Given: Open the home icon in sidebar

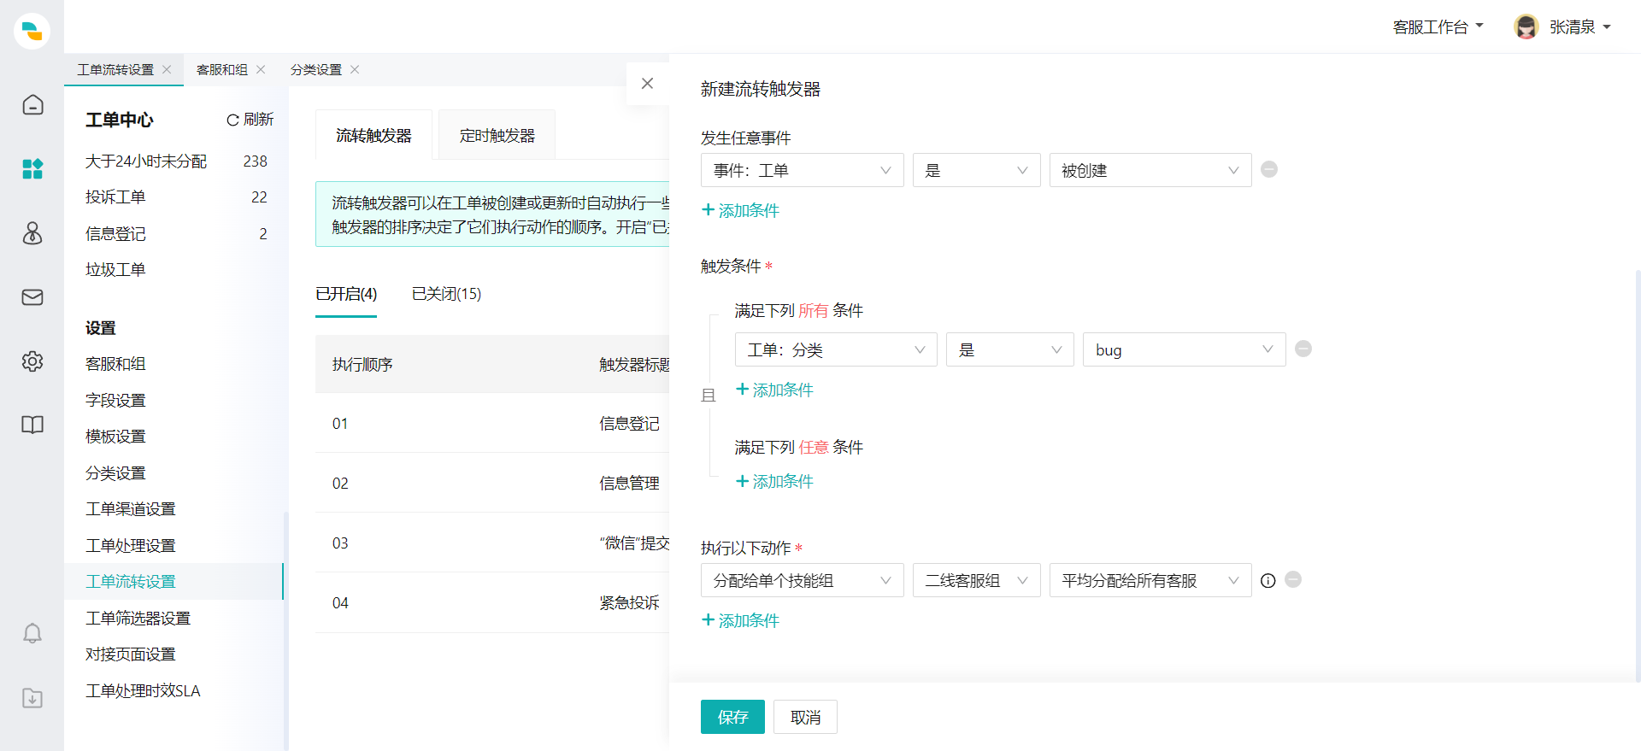Looking at the screenshot, I should click(x=32, y=105).
